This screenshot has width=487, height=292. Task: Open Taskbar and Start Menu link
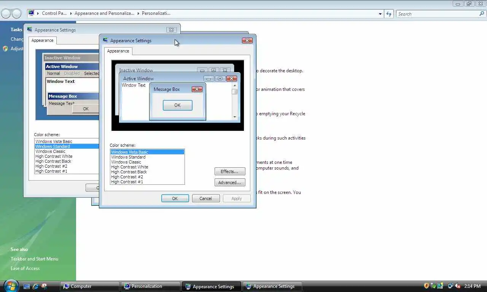click(34, 259)
